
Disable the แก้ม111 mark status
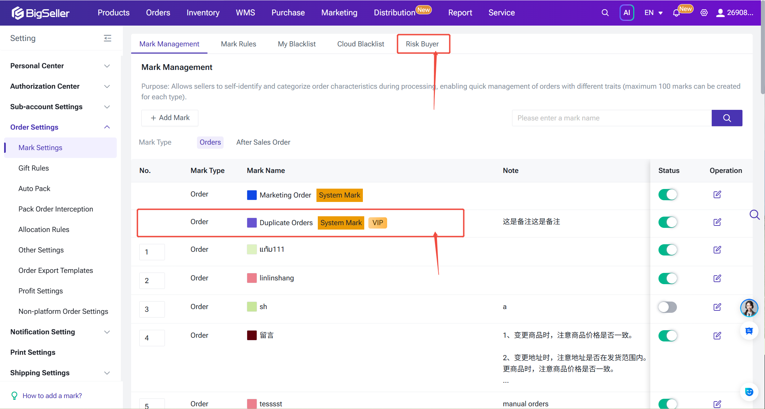668,250
